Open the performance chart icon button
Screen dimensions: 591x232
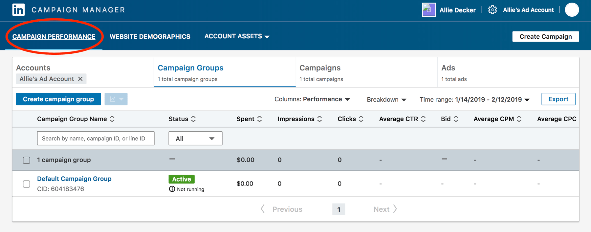[116, 99]
